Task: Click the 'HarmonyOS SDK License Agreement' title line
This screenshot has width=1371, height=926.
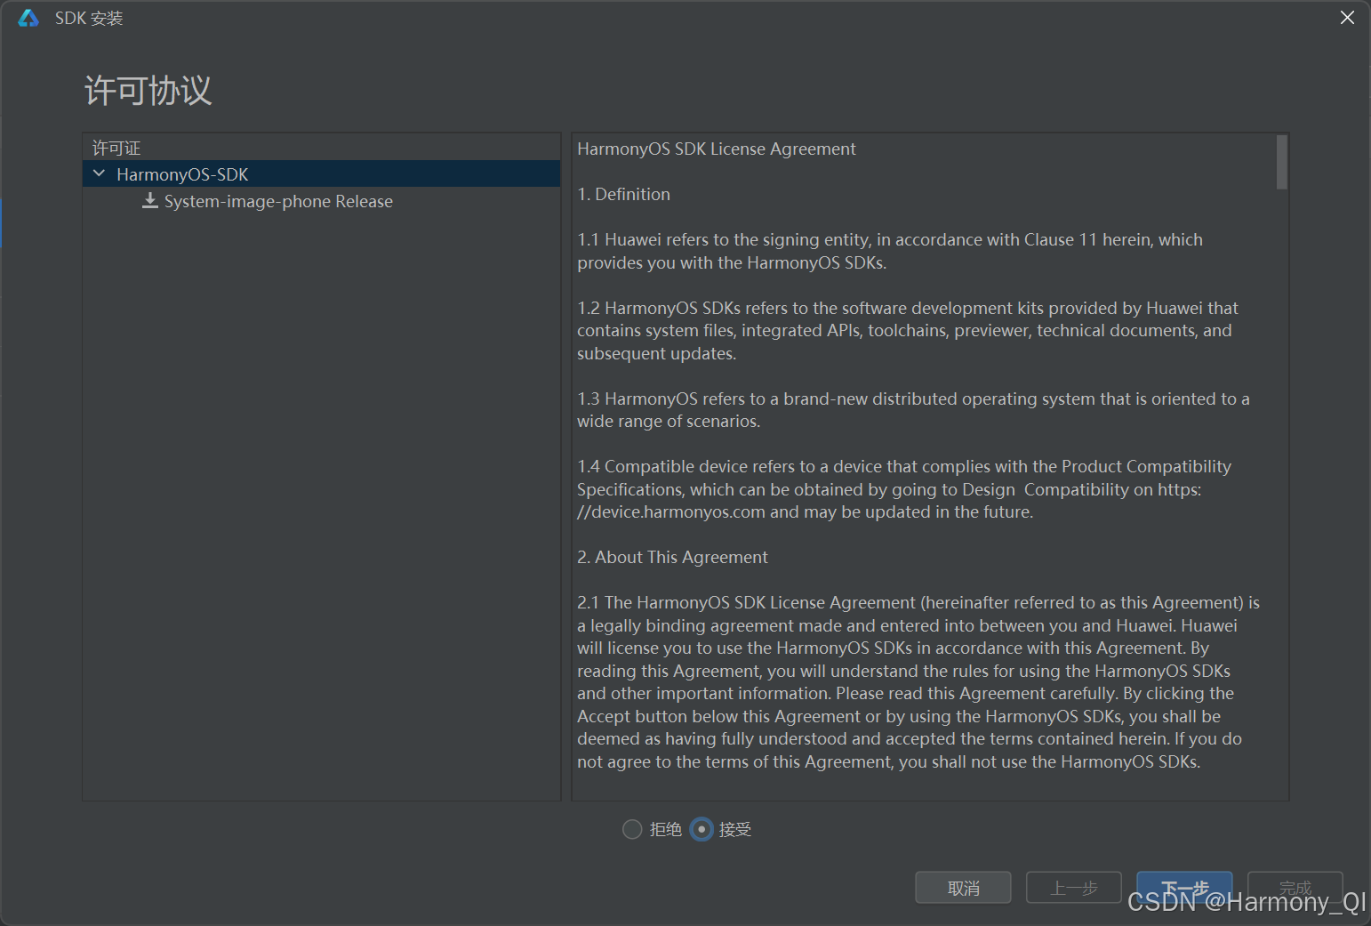Action: tap(716, 149)
